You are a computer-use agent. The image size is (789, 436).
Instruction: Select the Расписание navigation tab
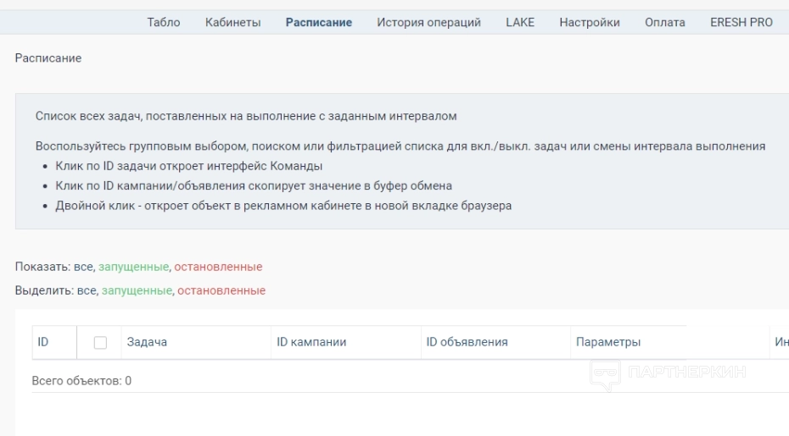(x=319, y=23)
